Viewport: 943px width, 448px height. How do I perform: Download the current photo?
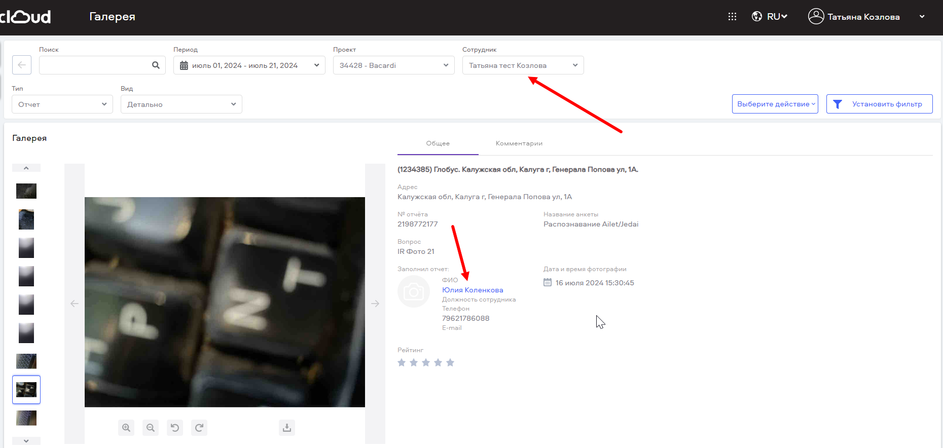click(287, 428)
